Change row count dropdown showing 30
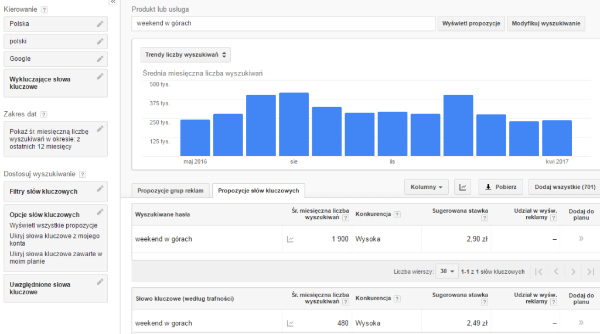 coord(448,272)
